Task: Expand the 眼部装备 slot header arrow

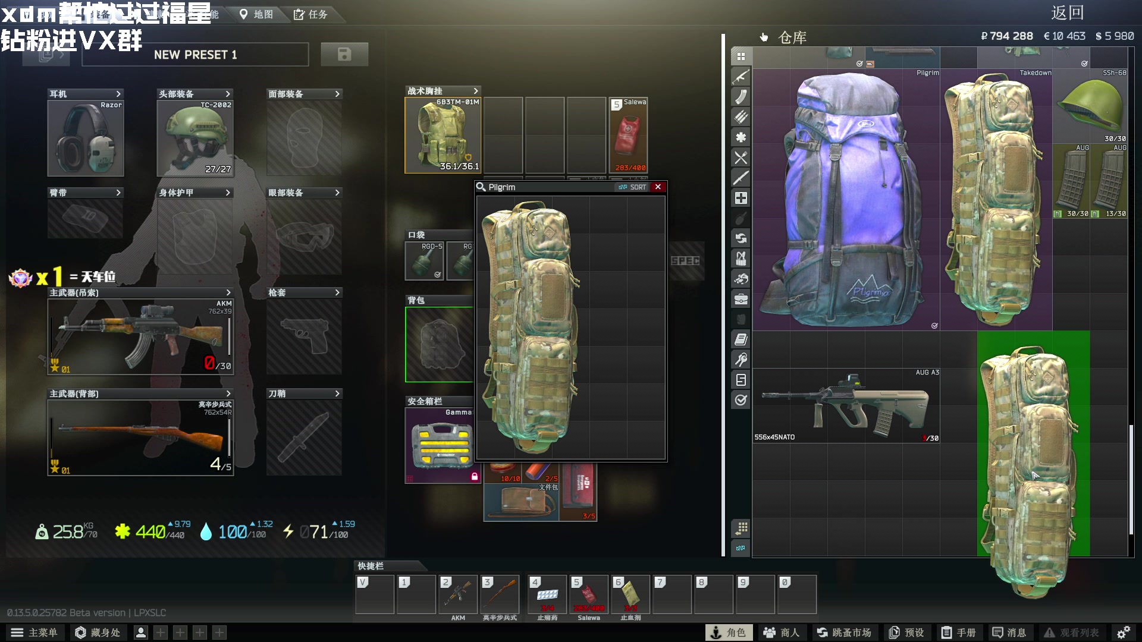Action: coord(337,193)
